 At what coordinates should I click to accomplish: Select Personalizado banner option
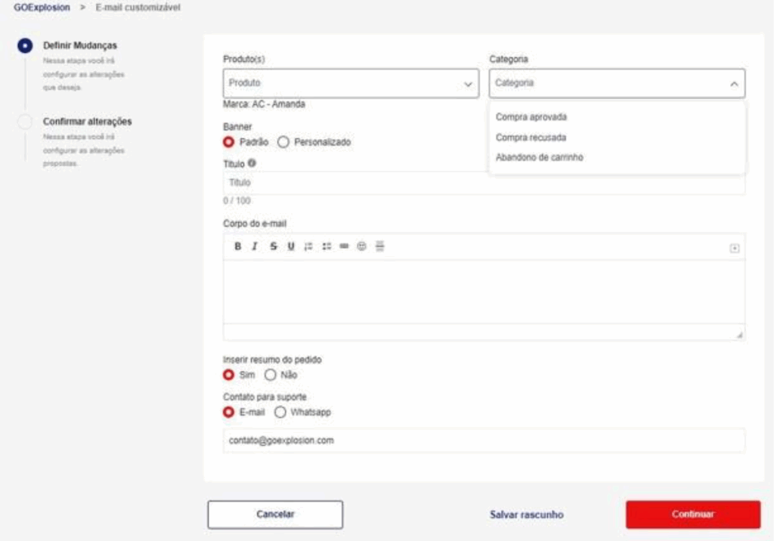point(283,142)
